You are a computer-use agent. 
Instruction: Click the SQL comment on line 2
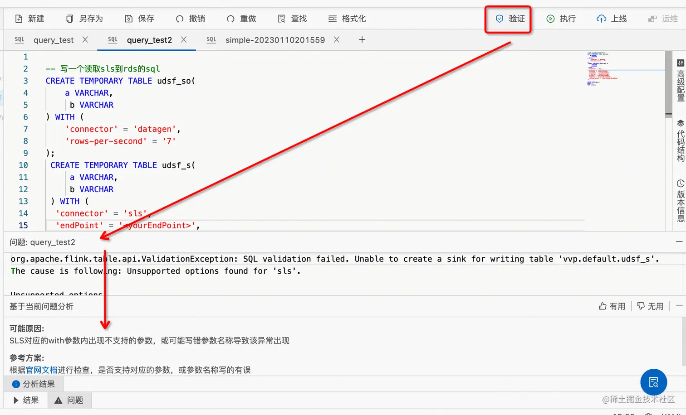coord(103,69)
